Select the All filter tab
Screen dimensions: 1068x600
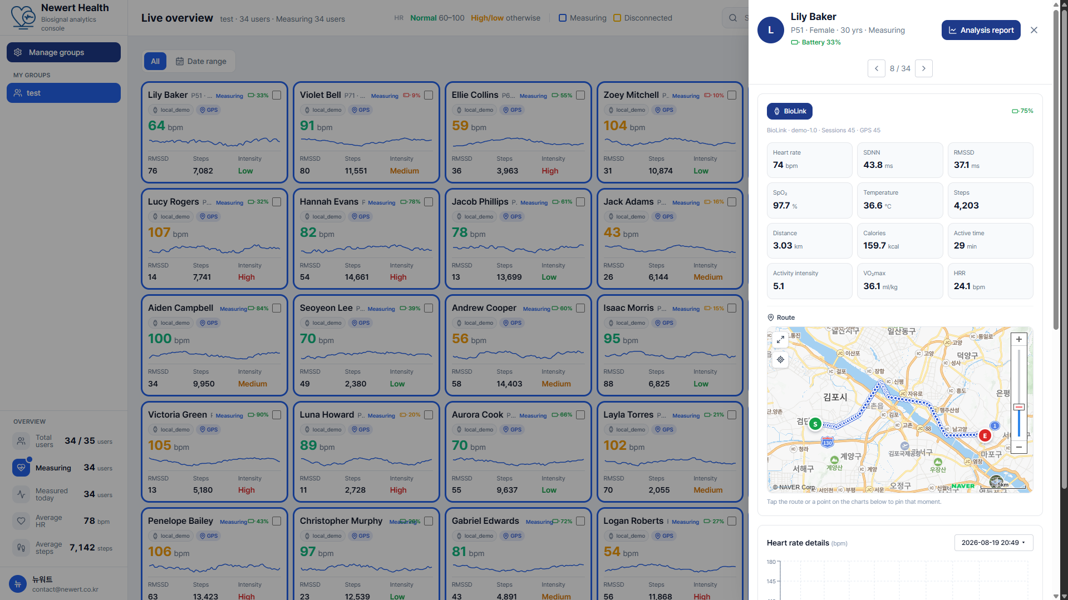coord(155,61)
